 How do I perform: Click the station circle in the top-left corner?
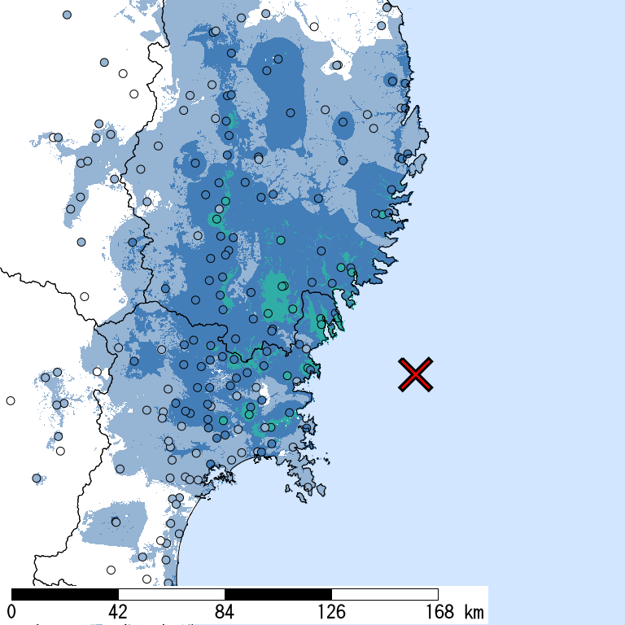[67, 15]
